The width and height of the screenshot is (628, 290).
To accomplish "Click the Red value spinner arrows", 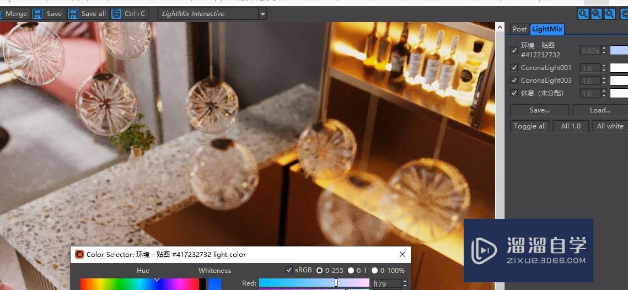I will click(x=405, y=283).
